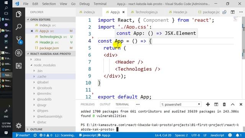Close the terminal panel
Image resolution: width=245 pixels, height=138 pixels.
241,104
